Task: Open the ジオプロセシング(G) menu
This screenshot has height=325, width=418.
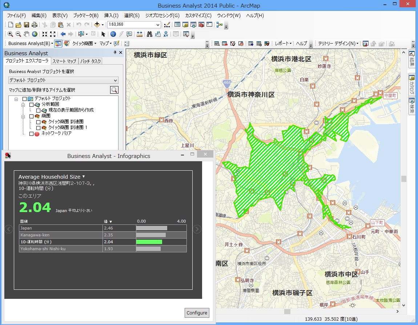Action: (162, 16)
